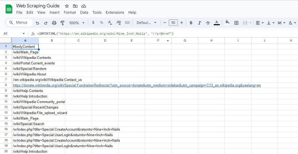Apply currency format with dollar icon

[93, 23]
